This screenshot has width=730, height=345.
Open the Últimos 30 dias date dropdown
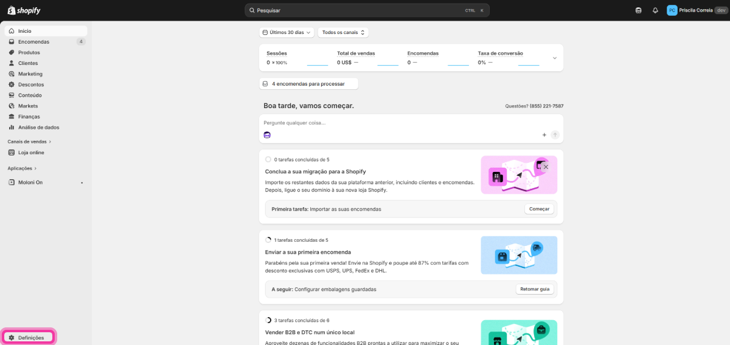pyautogui.click(x=287, y=33)
